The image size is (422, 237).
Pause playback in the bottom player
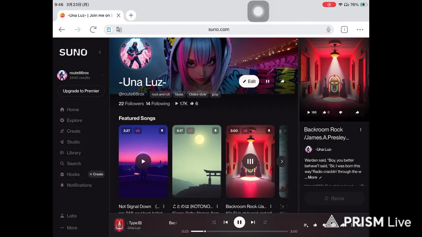(x=239, y=222)
